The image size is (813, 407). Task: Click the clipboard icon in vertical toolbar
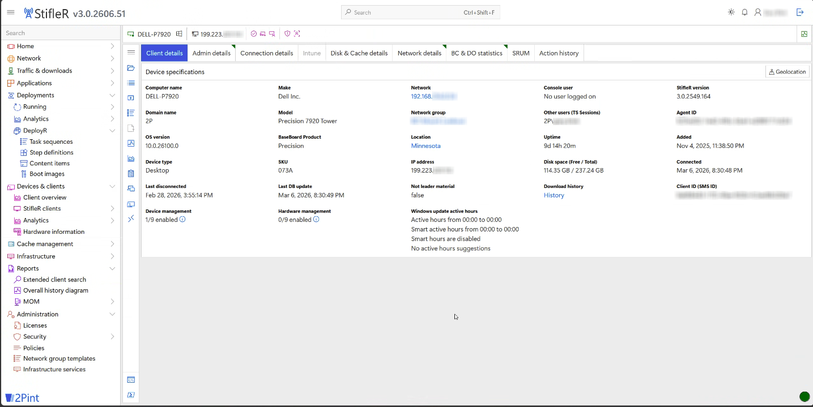point(131,173)
